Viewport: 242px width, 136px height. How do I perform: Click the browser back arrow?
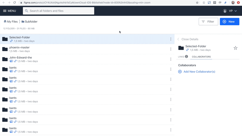(x=4, y=3)
